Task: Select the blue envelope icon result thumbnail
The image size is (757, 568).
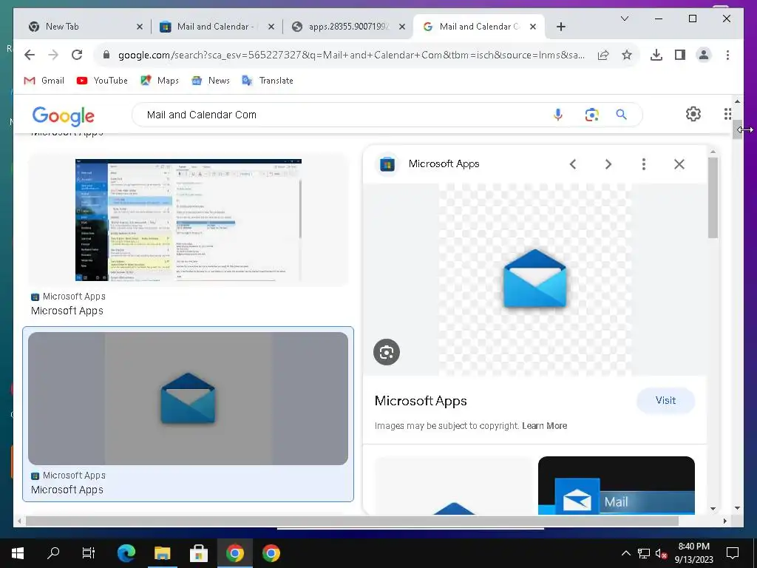Action: (x=188, y=399)
